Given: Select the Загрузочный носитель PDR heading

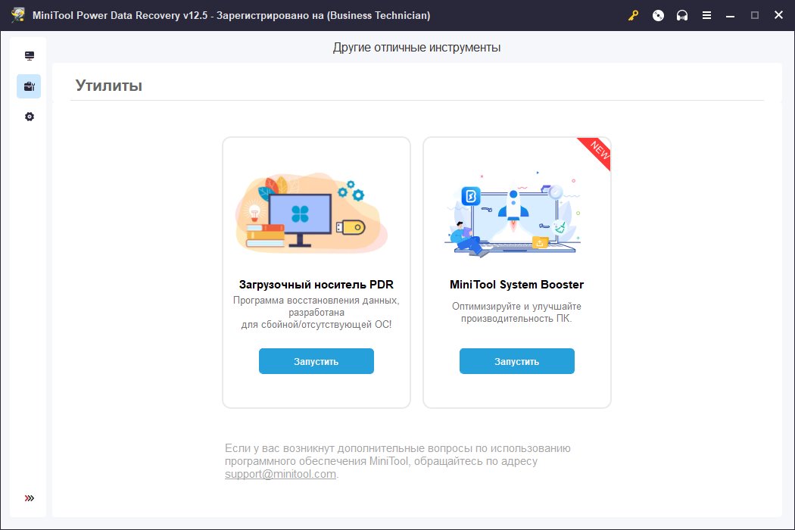Looking at the screenshot, I should (x=316, y=285).
